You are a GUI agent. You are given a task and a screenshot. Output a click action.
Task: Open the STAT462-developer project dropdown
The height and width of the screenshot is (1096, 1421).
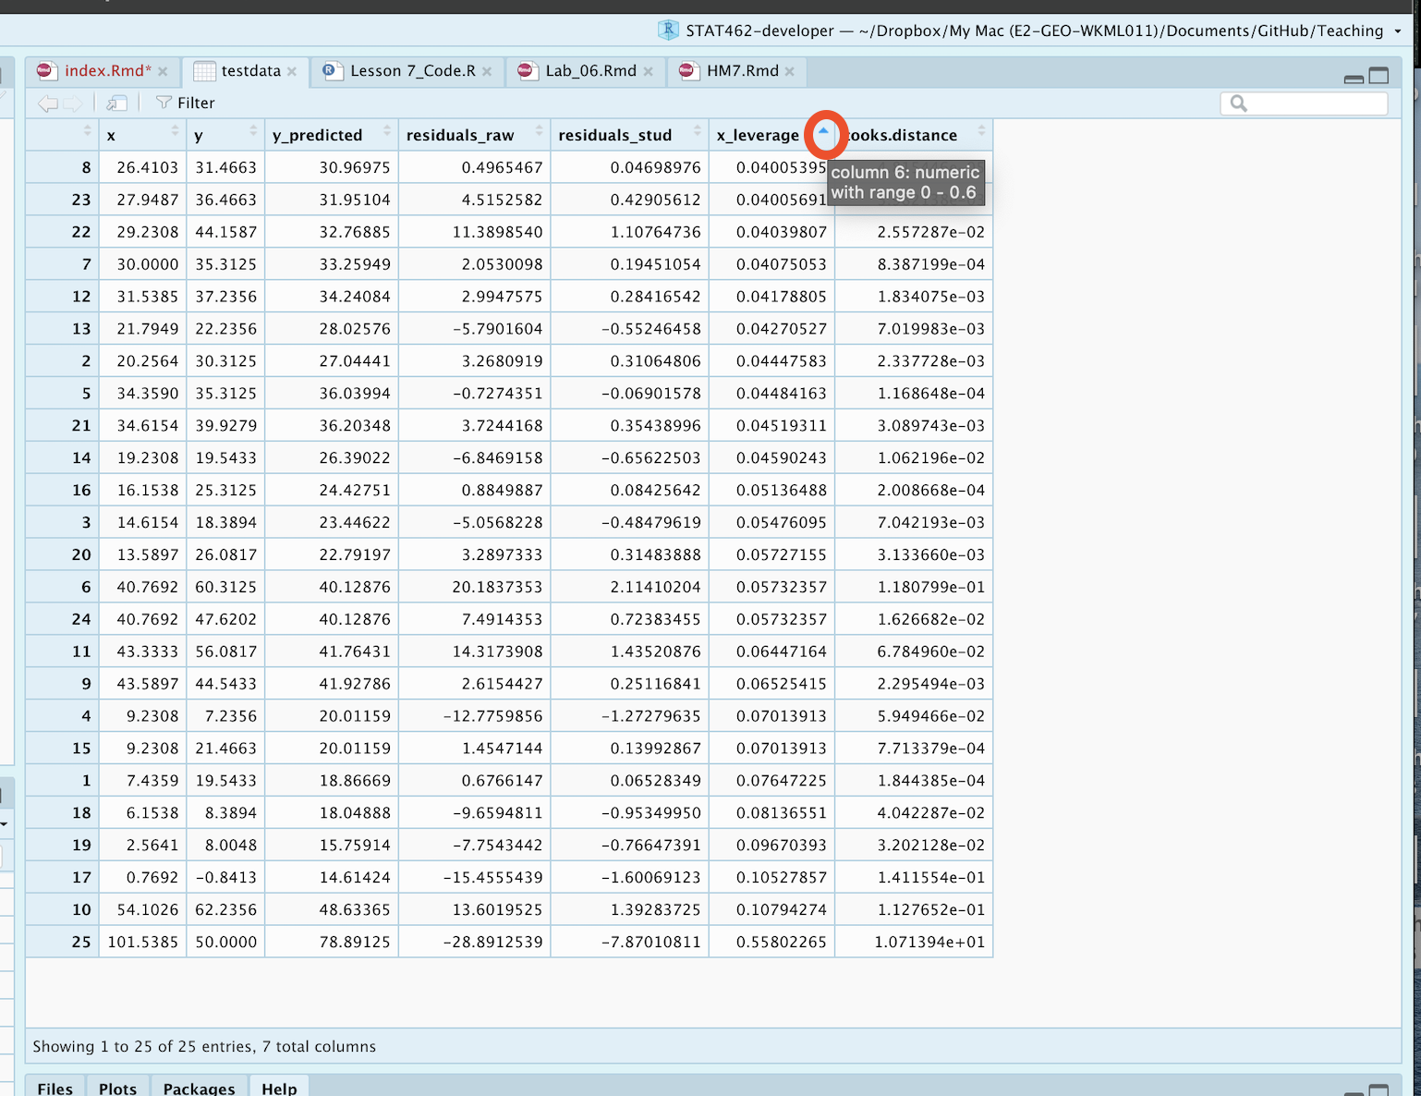[1398, 31]
